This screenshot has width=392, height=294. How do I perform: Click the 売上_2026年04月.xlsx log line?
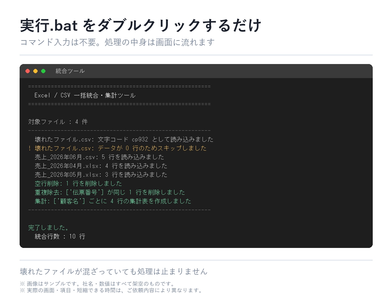pyautogui.click(x=101, y=166)
